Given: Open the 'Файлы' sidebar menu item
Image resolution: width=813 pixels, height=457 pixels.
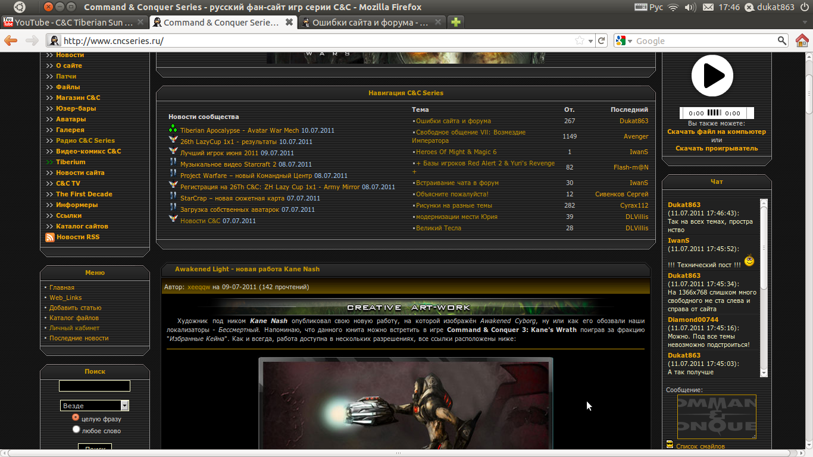Looking at the screenshot, I should point(68,87).
